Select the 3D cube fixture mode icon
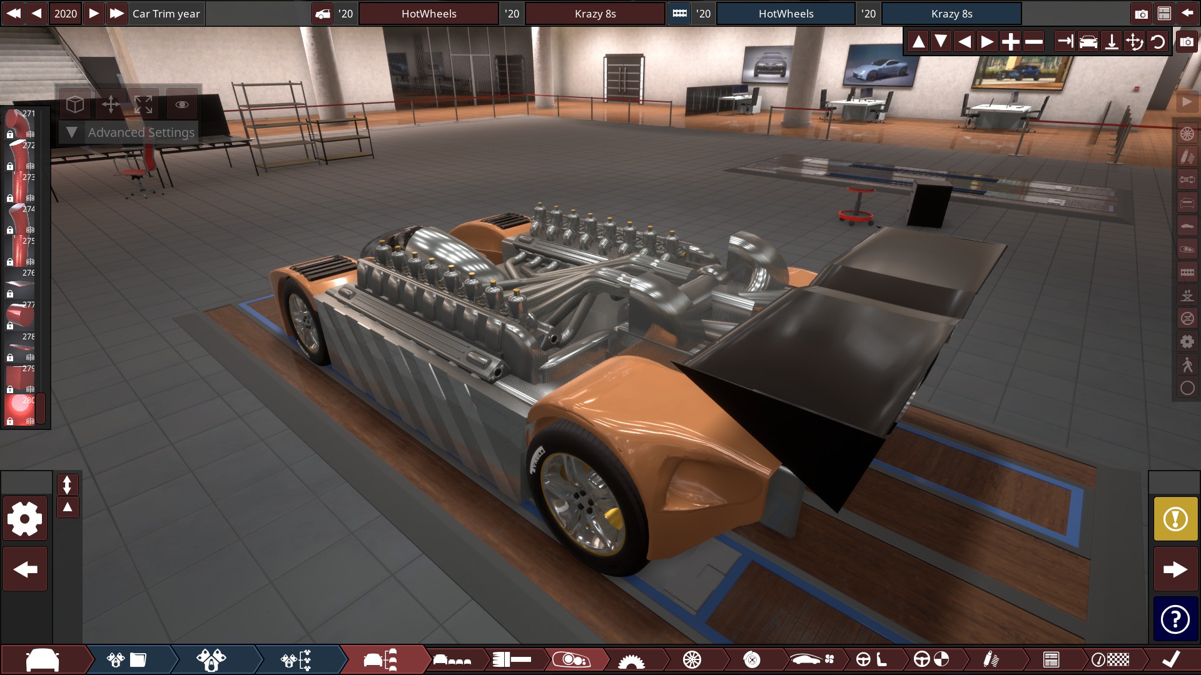Image resolution: width=1201 pixels, height=675 pixels. (x=75, y=104)
